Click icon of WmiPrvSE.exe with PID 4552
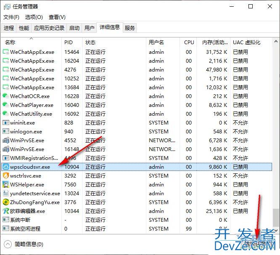The width and height of the screenshot is (280, 255). tap(6, 140)
